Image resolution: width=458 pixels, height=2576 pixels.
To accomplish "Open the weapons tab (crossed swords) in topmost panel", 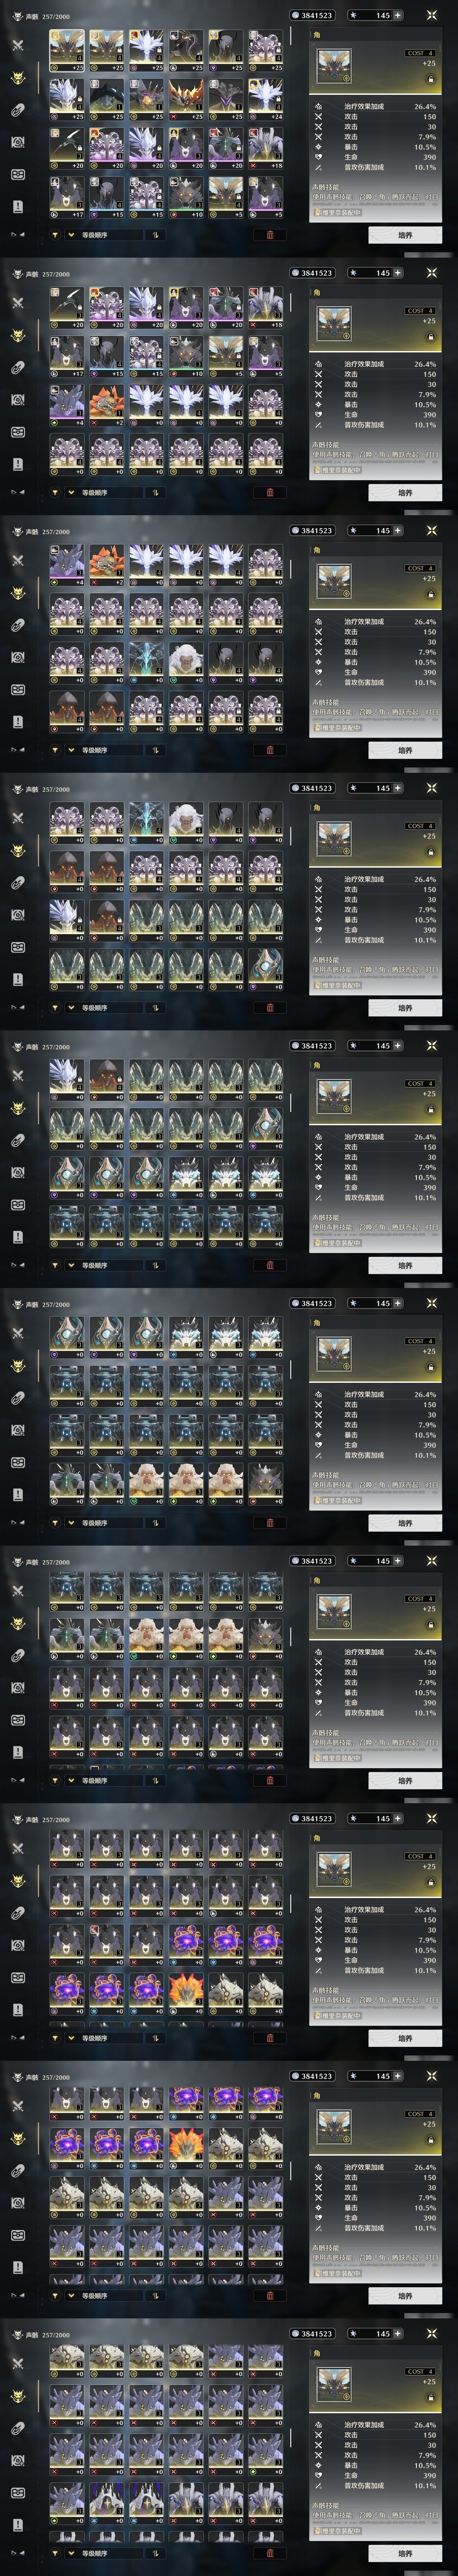I will tap(17, 45).
